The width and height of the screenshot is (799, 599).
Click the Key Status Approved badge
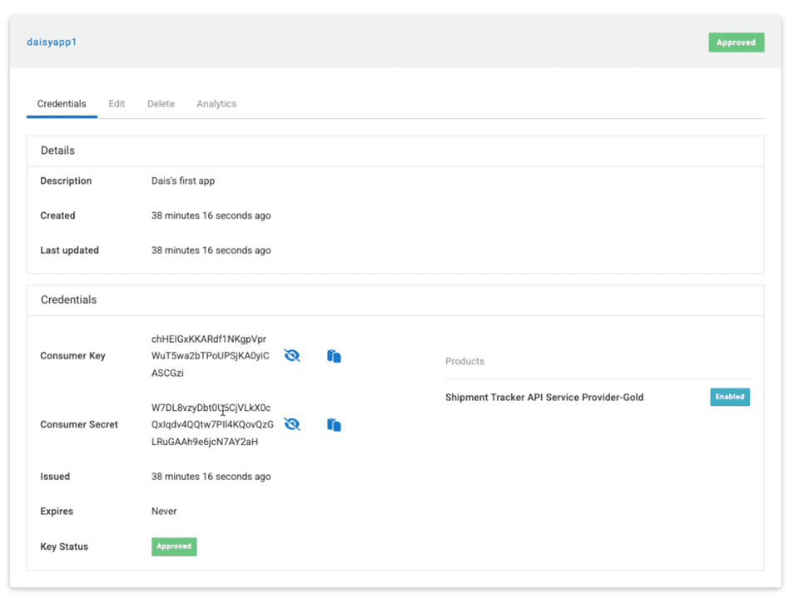click(174, 547)
